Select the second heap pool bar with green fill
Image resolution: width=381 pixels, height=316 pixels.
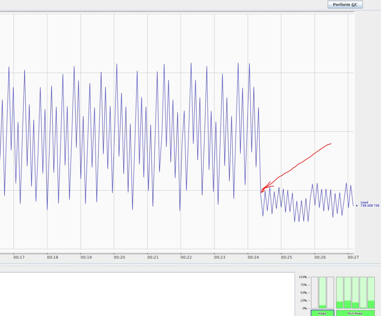pyautogui.click(x=323, y=292)
